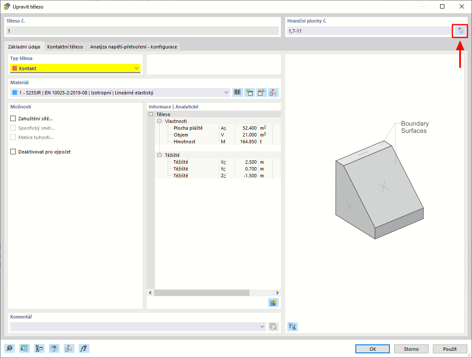The width and height of the screenshot is (472, 358).
Task: Switch to the Základní údaje tab
Action: click(24, 47)
